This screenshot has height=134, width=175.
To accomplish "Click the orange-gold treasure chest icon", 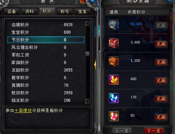I will pos(114,61).
